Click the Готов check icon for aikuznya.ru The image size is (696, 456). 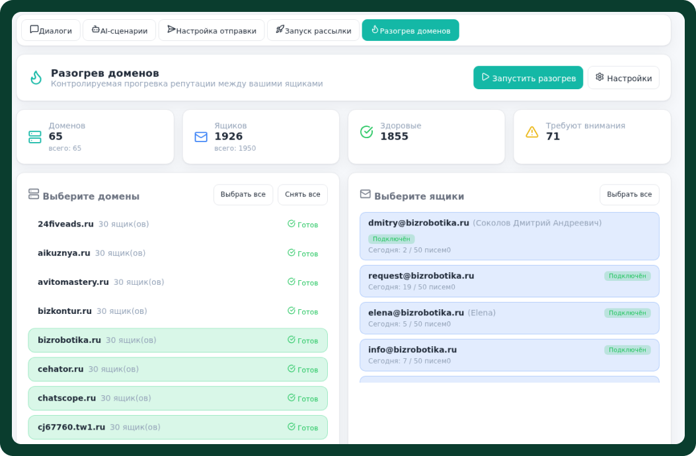click(x=291, y=252)
